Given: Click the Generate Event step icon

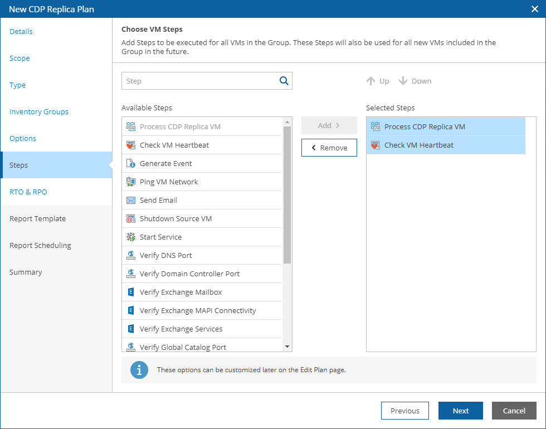Looking at the screenshot, I should tap(131, 164).
